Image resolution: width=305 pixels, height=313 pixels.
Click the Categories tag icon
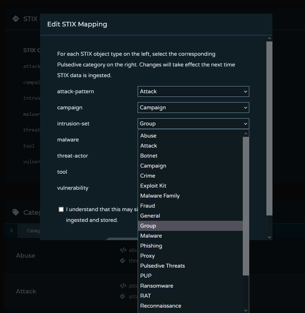click(x=16, y=212)
